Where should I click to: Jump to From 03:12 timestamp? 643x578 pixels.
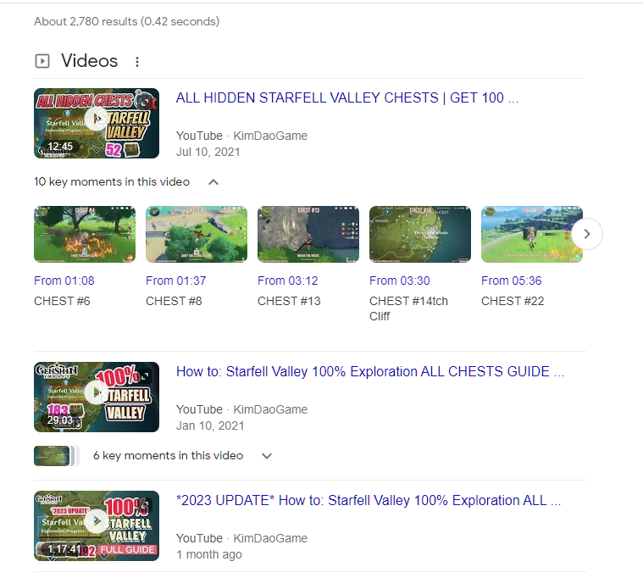[287, 281]
